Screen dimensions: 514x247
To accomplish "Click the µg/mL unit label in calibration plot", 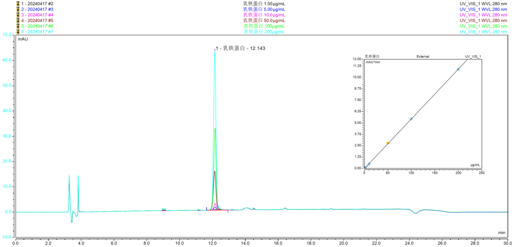I will (x=474, y=165).
